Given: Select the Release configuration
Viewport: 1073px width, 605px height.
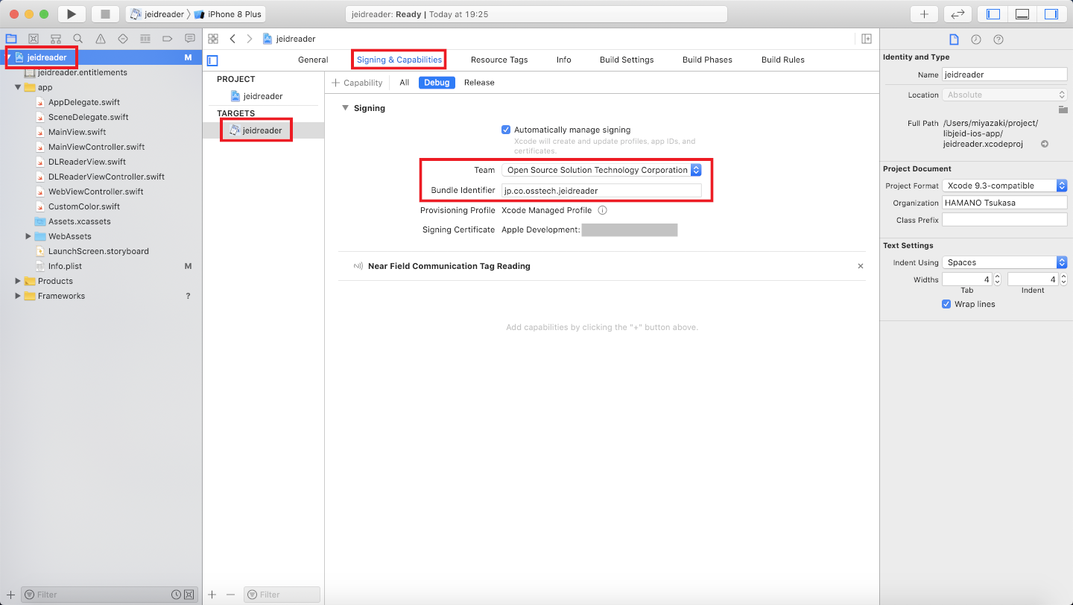Looking at the screenshot, I should click(479, 83).
